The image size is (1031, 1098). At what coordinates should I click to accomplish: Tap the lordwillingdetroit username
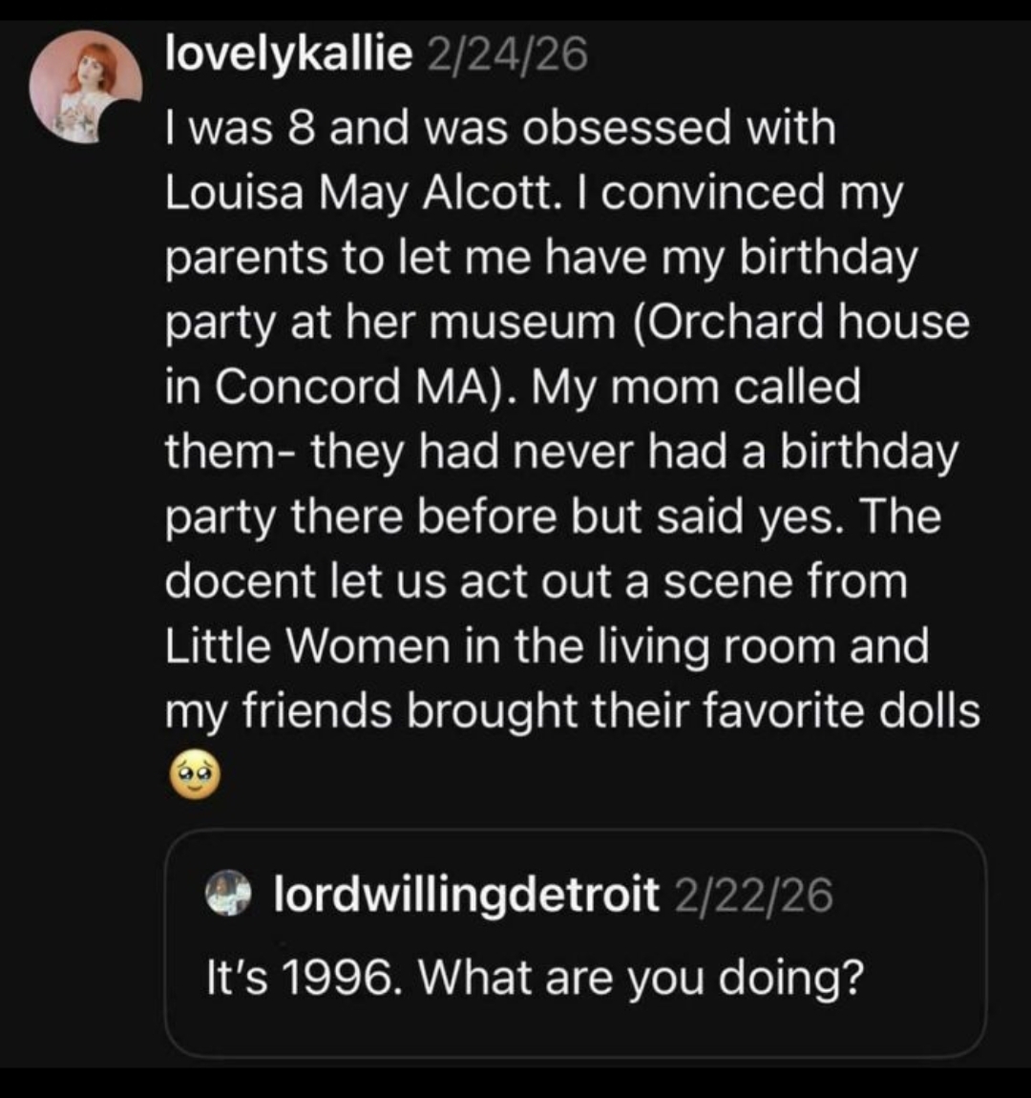coord(466,895)
